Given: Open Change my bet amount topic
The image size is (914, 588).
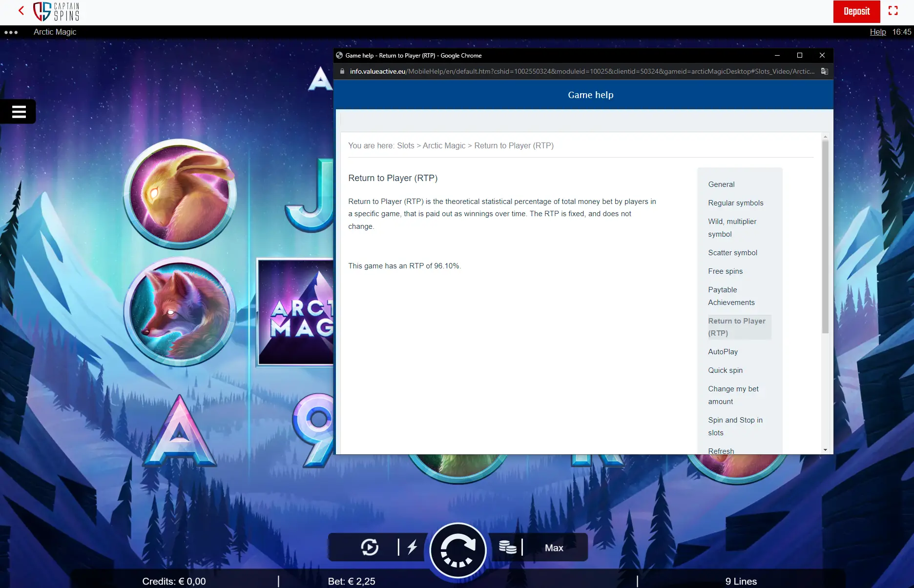Looking at the screenshot, I should (x=733, y=395).
